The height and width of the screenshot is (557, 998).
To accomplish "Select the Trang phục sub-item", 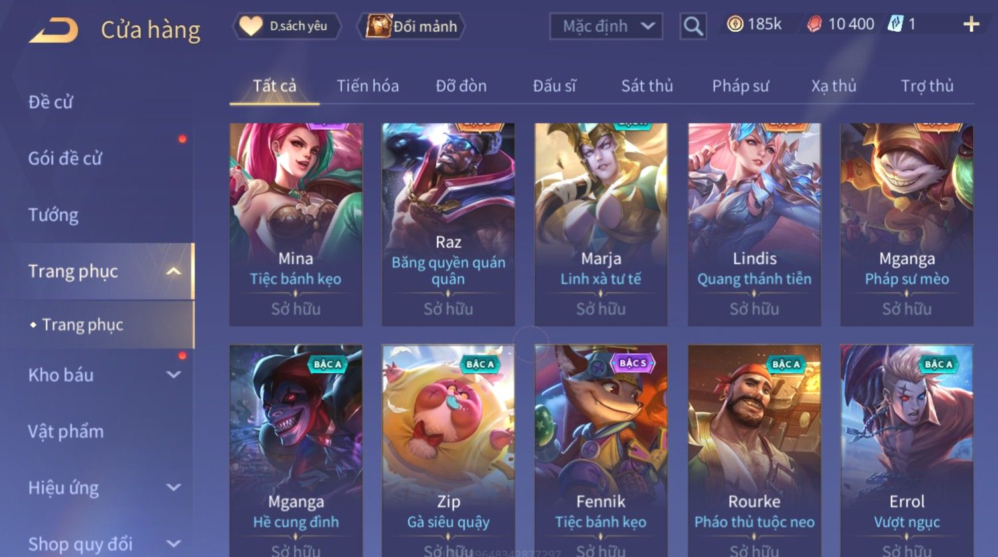I will 82,325.
